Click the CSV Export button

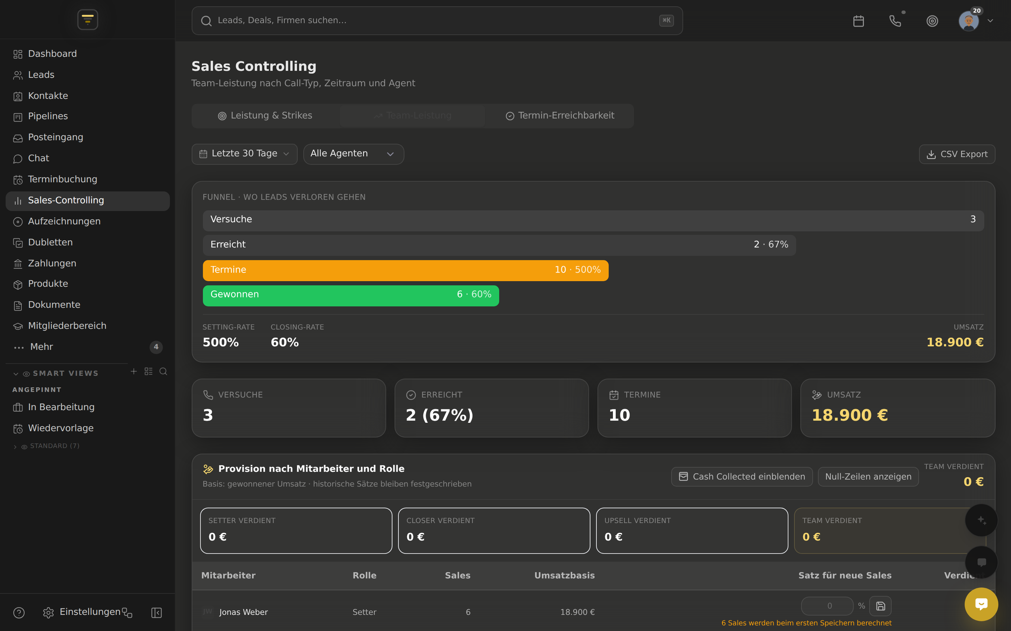pyautogui.click(x=957, y=155)
